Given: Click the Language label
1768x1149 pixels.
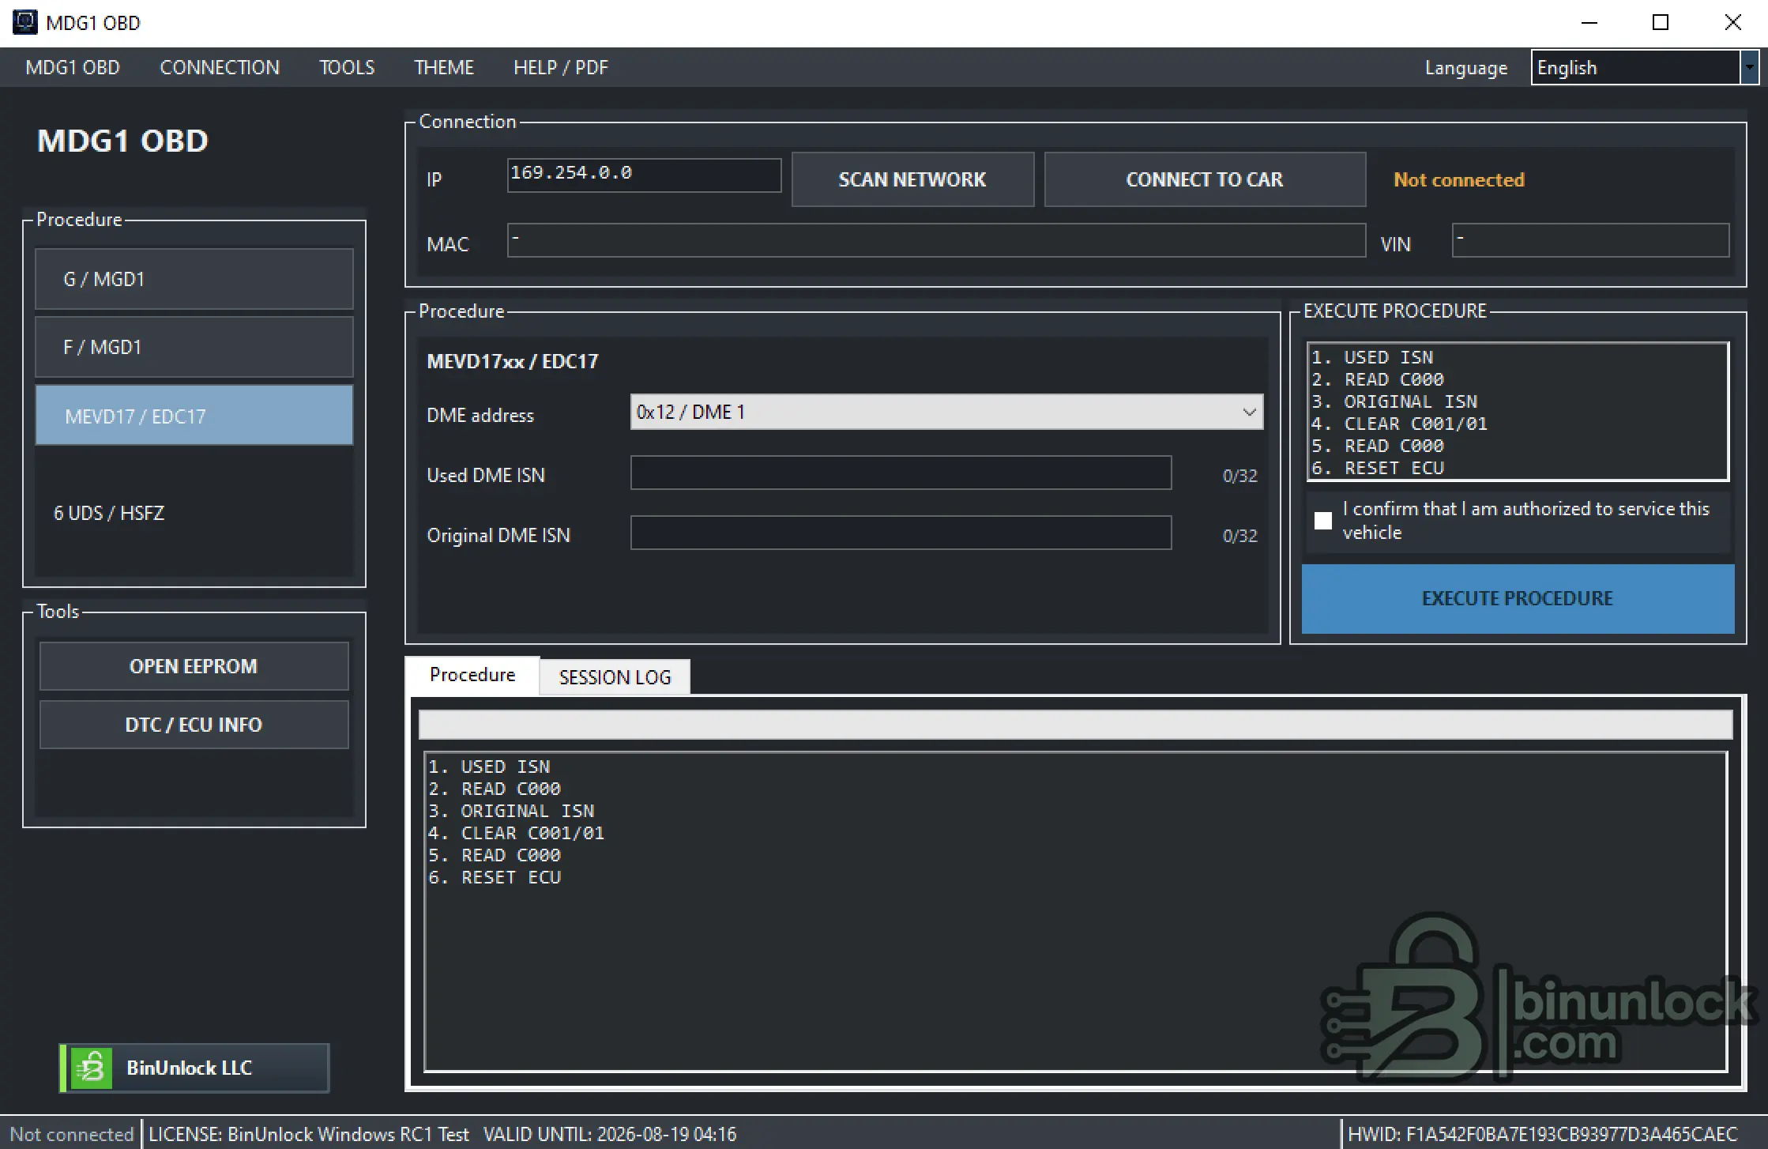Looking at the screenshot, I should (1466, 68).
